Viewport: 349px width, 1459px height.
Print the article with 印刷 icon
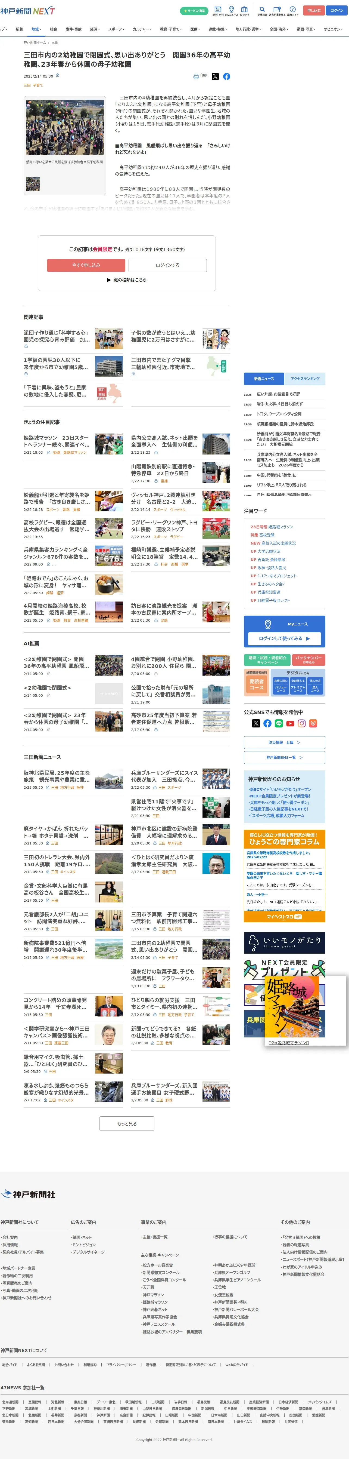(x=200, y=76)
